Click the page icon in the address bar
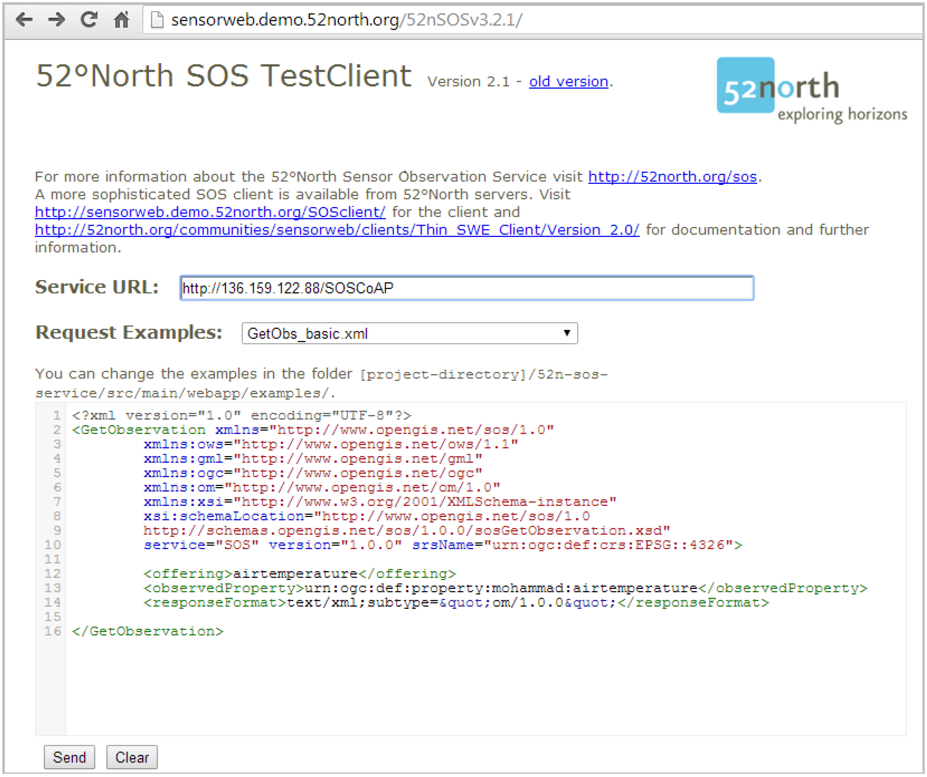This screenshot has width=927, height=777. [x=157, y=20]
